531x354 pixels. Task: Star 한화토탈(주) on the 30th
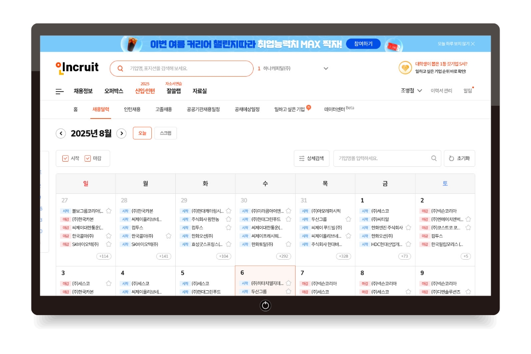point(289,244)
